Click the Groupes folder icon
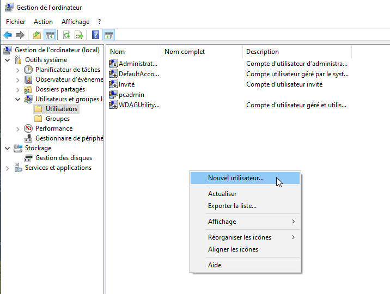Image resolution: width=390 pixels, height=294 pixels. coord(38,119)
